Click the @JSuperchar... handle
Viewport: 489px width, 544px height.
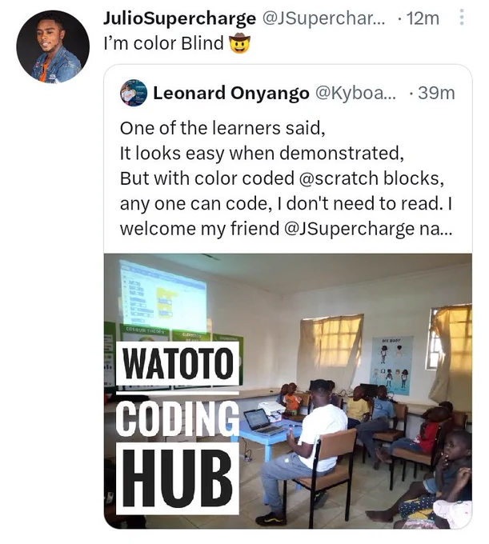[323, 18]
